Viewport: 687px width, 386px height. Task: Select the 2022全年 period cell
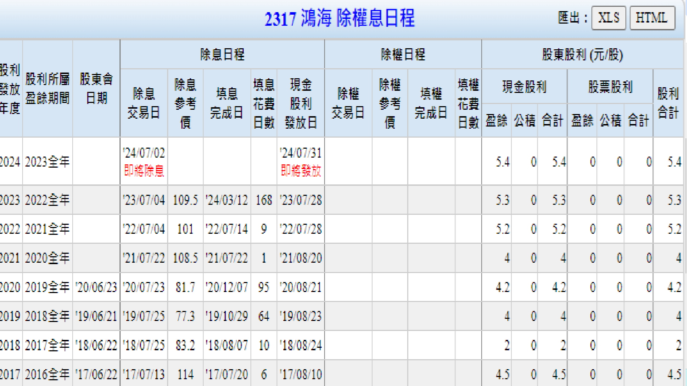point(48,200)
